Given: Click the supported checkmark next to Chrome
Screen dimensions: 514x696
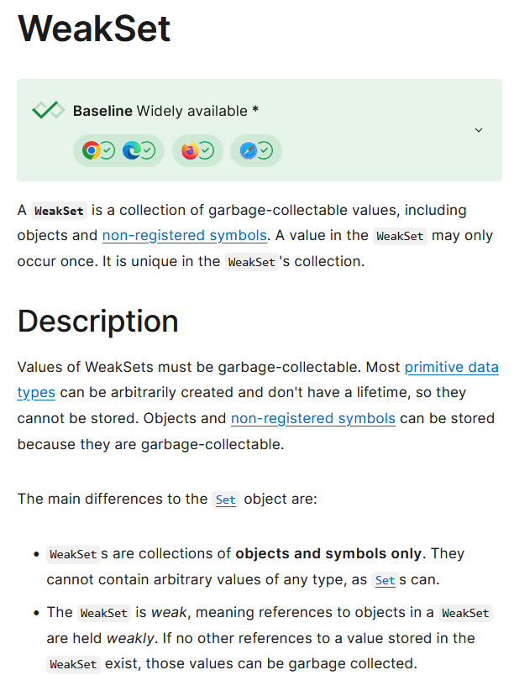Looking at the screenshot, I should [x=108, y=151].
